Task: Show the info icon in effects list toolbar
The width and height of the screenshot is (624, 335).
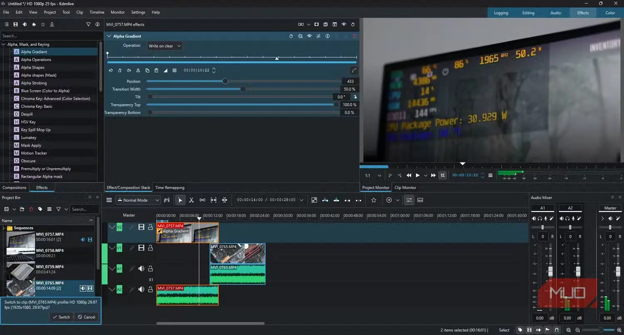Action: 97,25
